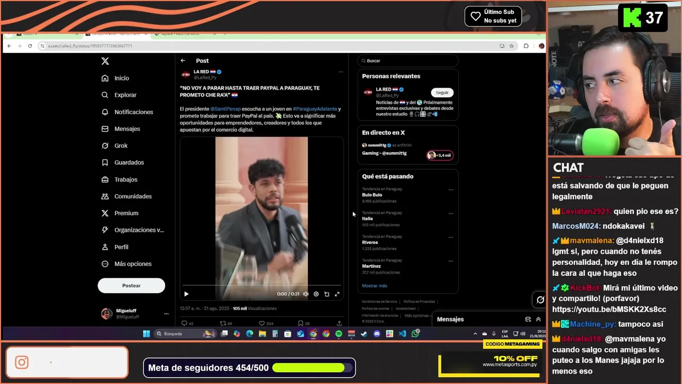The image size is (682, 384).
Task: Click the Postear button
Action: pos(131,285)
